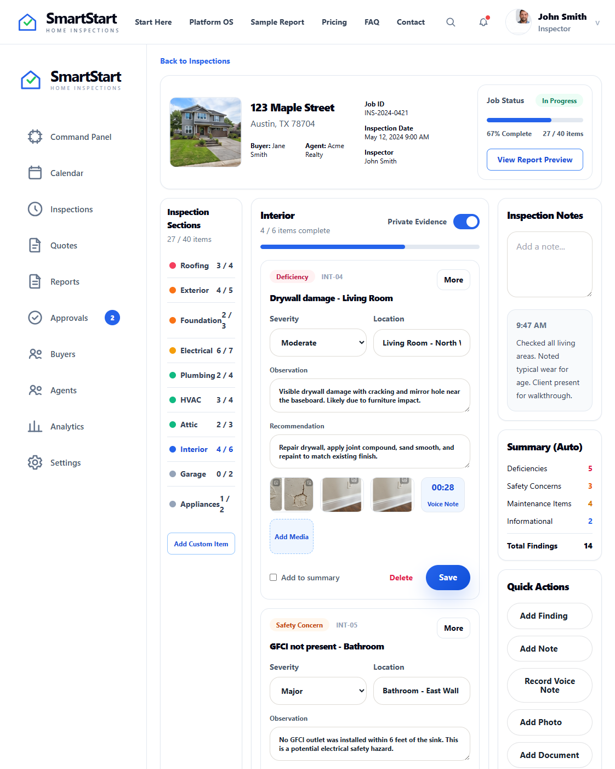The width and height of the screenshot is (615, 769).
Task: Click the Add Finding quick action
Action: [x=550, y=616]
